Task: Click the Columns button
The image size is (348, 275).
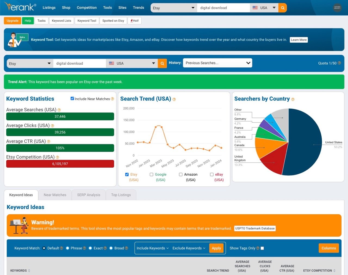Action: (329, 248)
